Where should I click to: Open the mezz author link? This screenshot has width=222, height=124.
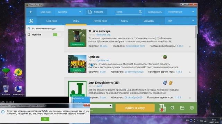99,86
